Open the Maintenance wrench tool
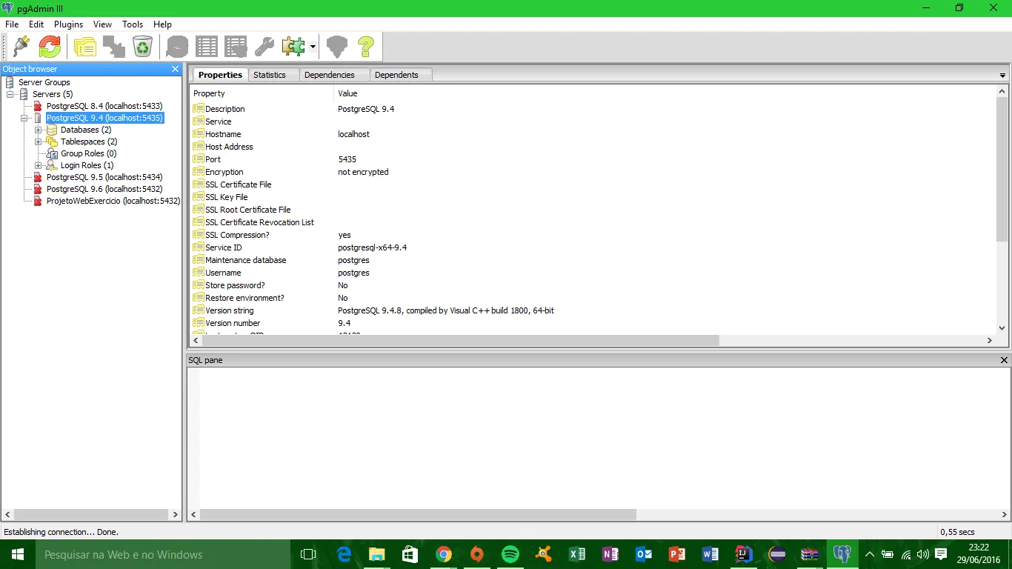Image resolution: width=1012 pixels, height=569 pixels. coord(264,47)
